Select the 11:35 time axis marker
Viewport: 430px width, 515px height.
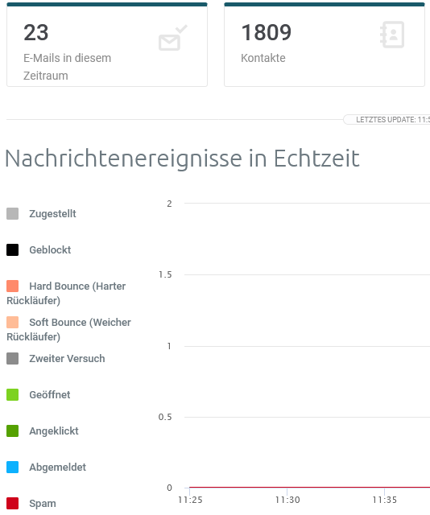coord(384,500)
